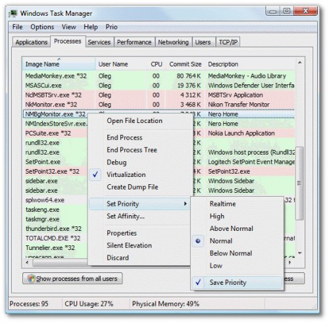Click Show processes from all users button

point(72,278)
